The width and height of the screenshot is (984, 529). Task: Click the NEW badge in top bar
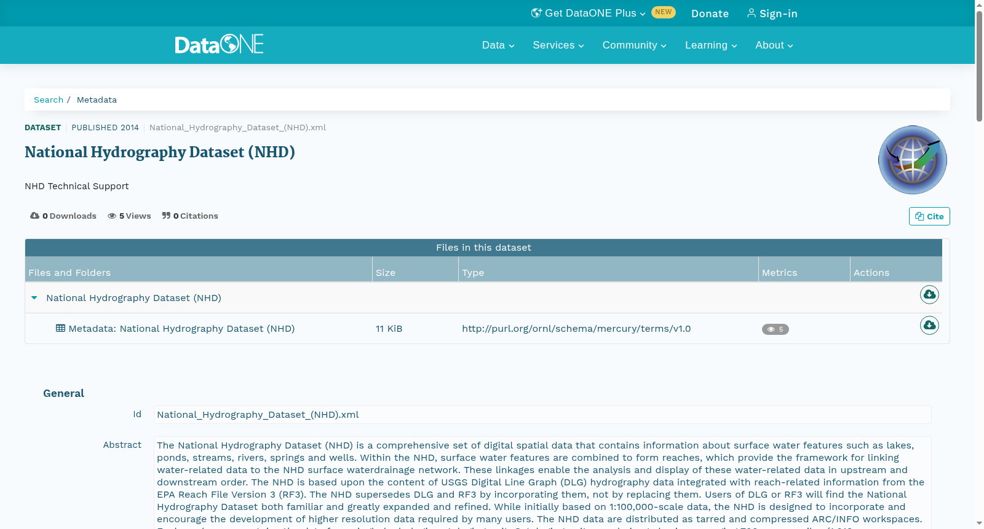pos(664,12)
